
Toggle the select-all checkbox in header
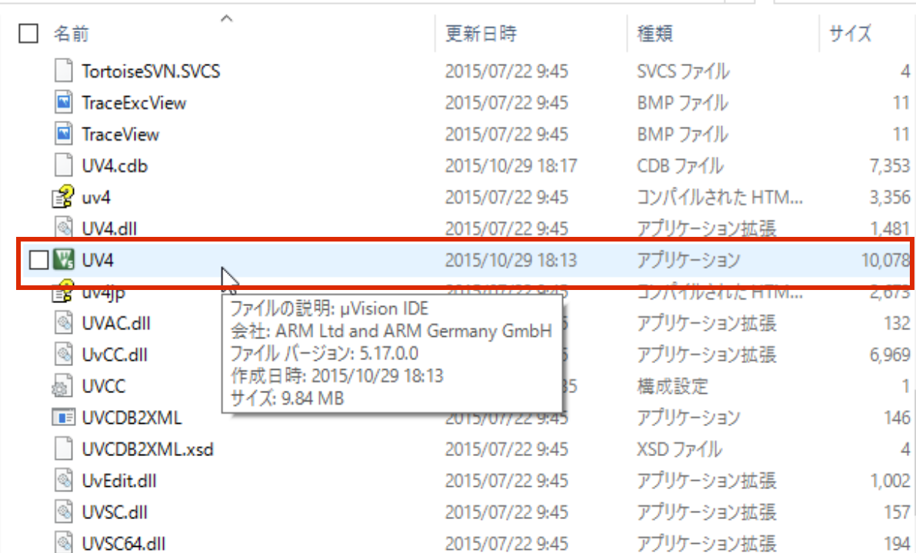pos(28,34)
